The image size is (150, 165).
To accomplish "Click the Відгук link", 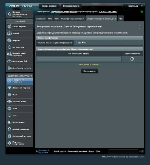I will 91,151.
